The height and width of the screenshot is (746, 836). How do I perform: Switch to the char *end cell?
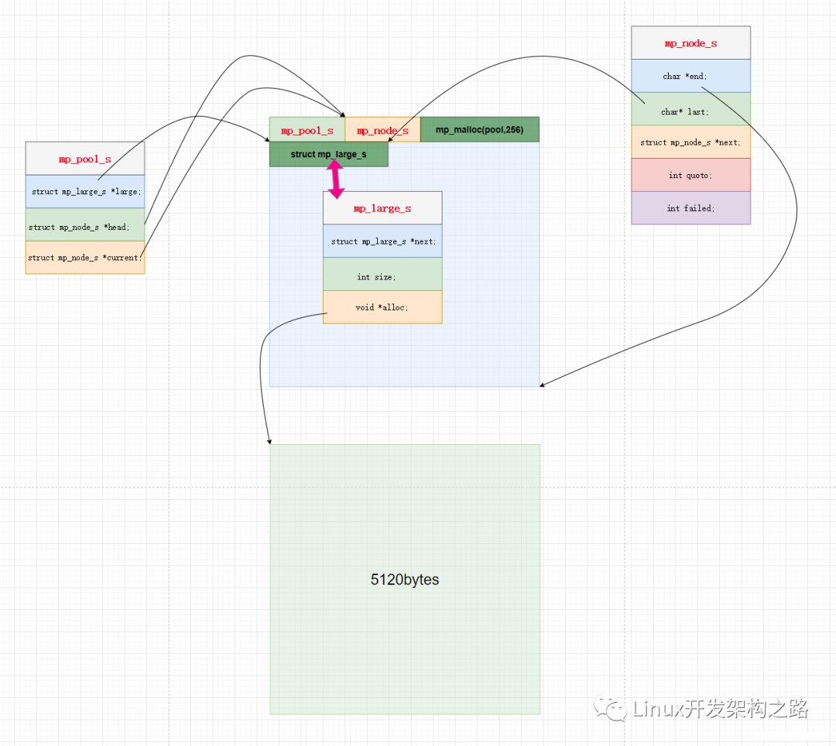pyautogui.click(x=690, y=76)
